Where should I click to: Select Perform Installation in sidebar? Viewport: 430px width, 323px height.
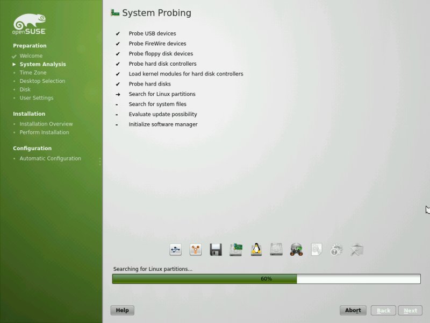click(x=44, y=132)
